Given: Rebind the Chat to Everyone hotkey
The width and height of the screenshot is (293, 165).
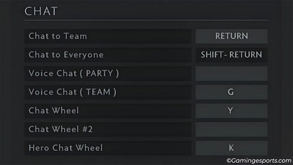Looking at the screenshot, I should tap(232, 55).
